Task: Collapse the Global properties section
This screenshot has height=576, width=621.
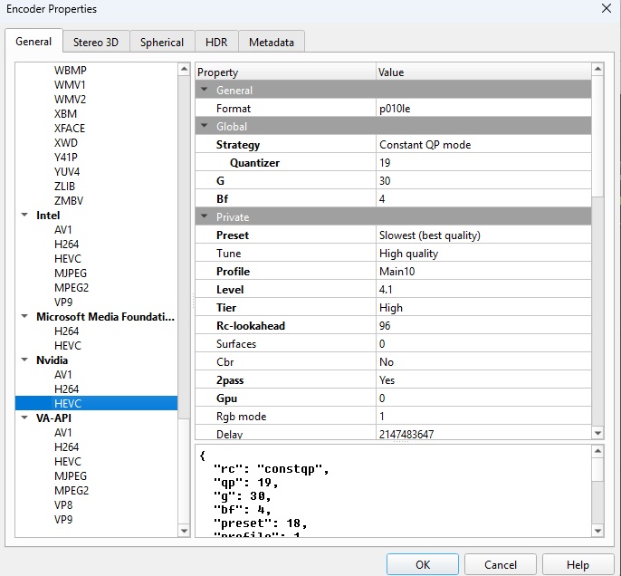Action: (205, 127)
